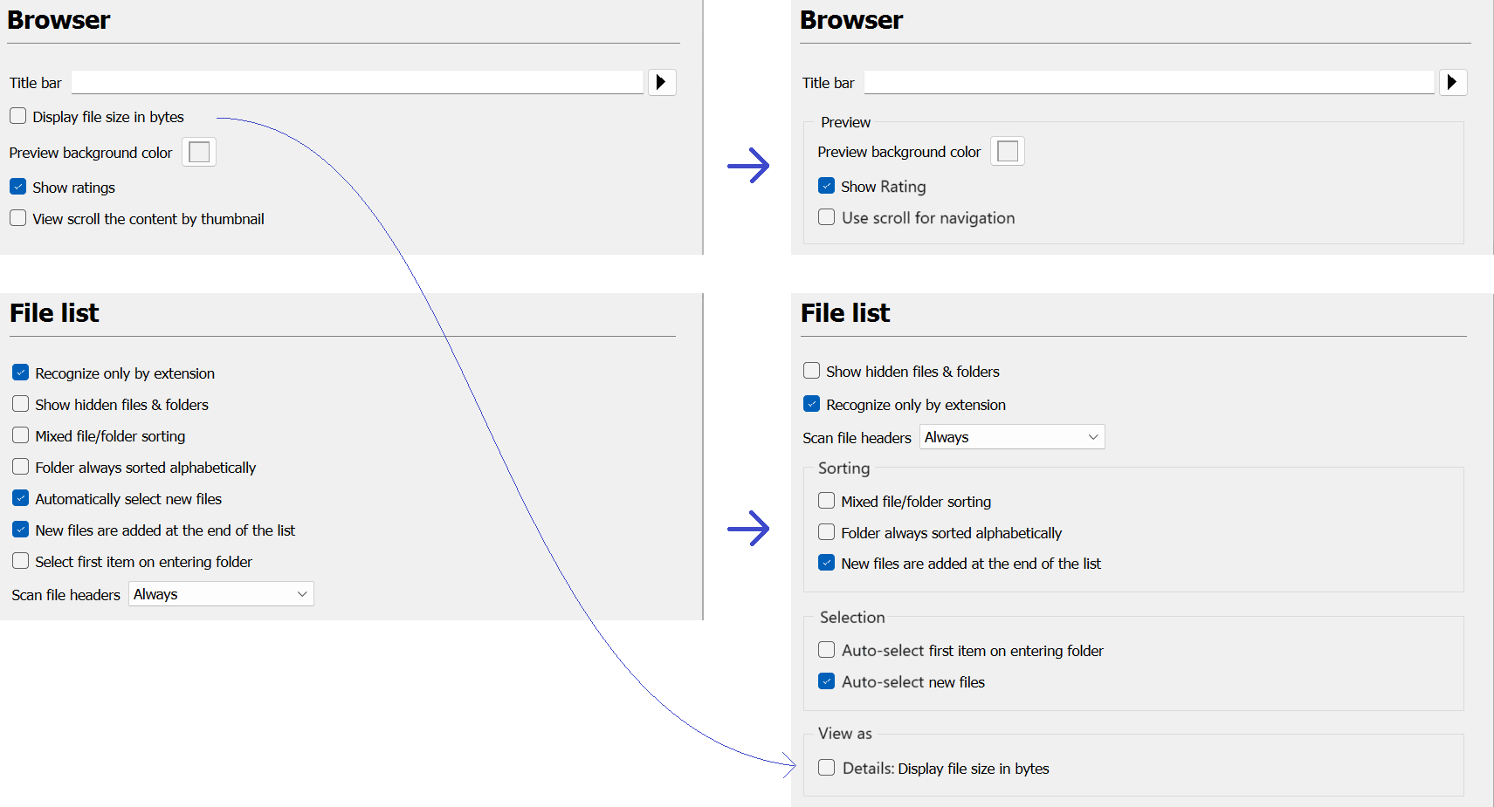Click into the left Title bar text field
Viewport: 1494px width, 807px height.
357,83
